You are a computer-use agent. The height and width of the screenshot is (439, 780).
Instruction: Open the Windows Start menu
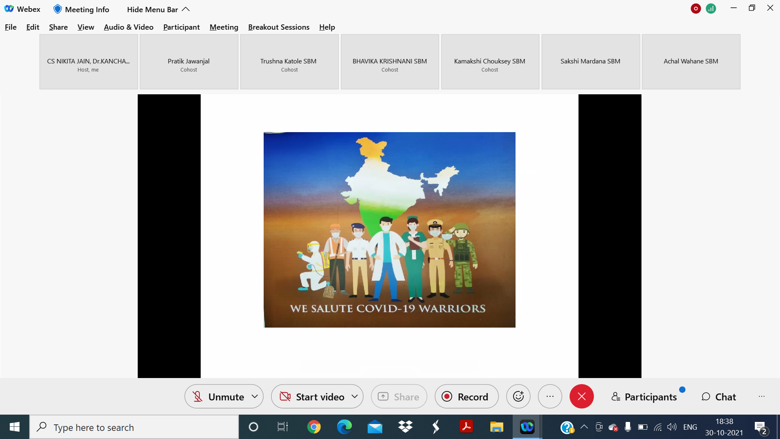15,427
